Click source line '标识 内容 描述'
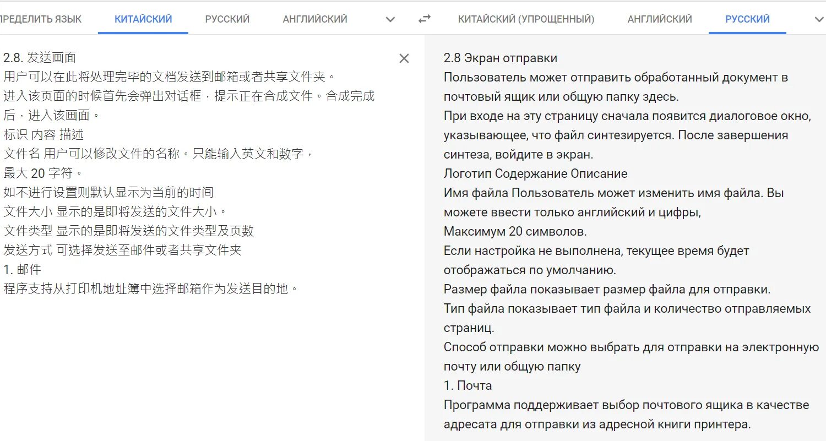826x441 pixels. 44,135
